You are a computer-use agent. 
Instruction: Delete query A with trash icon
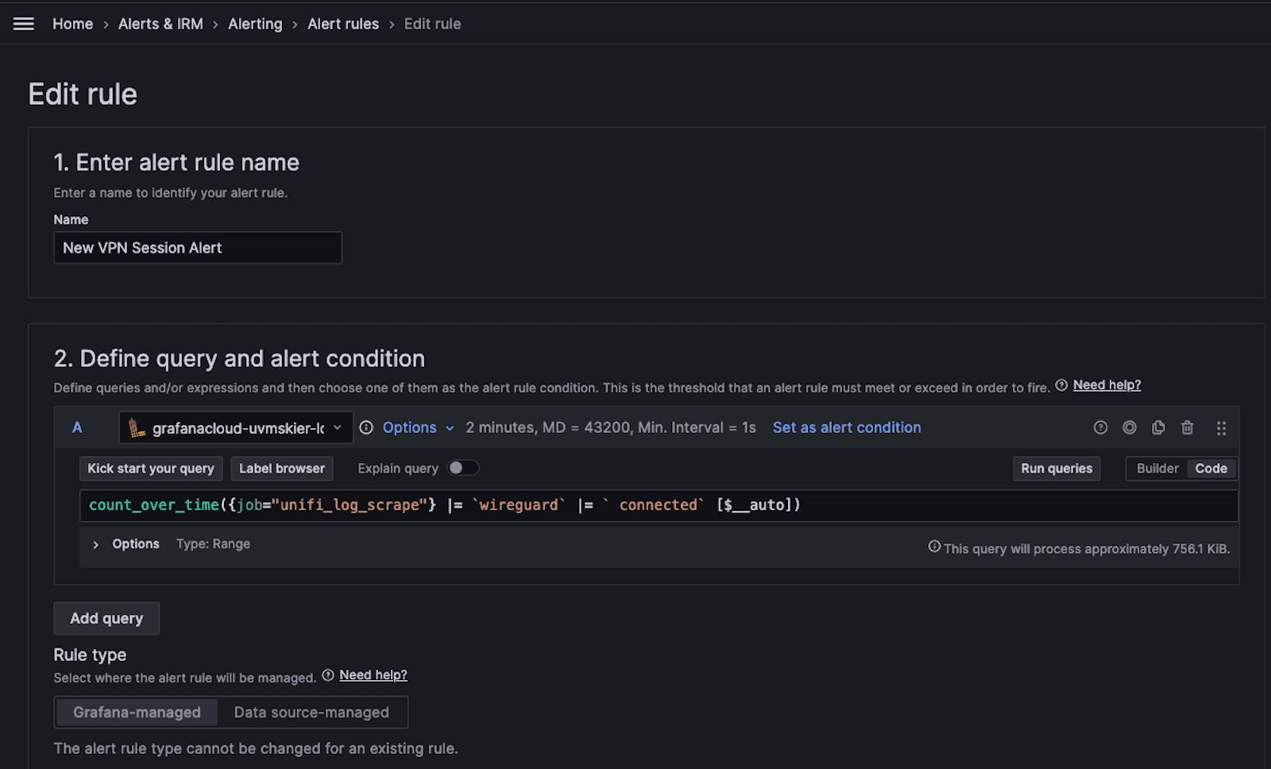(x=1187, y=427)
